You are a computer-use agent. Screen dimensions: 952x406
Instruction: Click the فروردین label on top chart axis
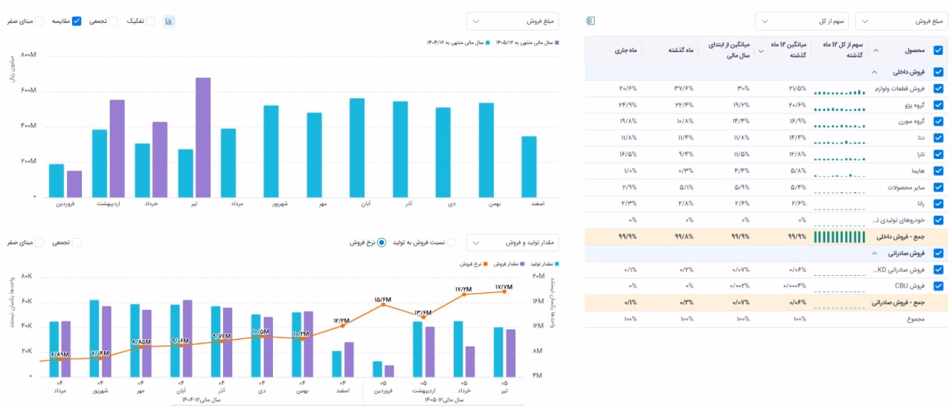click(x=66, y=203)
